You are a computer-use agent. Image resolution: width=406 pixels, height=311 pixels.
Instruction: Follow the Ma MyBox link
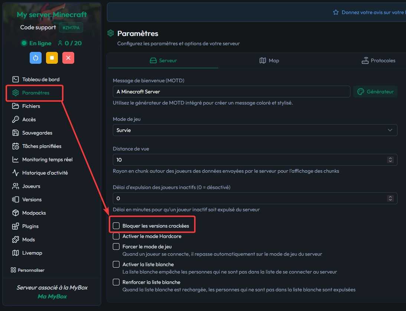click(52, 296)
